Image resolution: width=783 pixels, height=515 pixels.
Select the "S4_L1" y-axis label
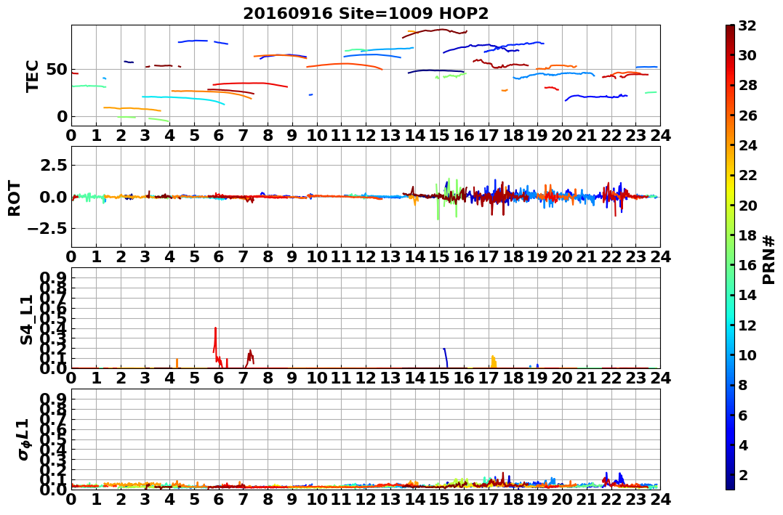(x=26, y=320)
